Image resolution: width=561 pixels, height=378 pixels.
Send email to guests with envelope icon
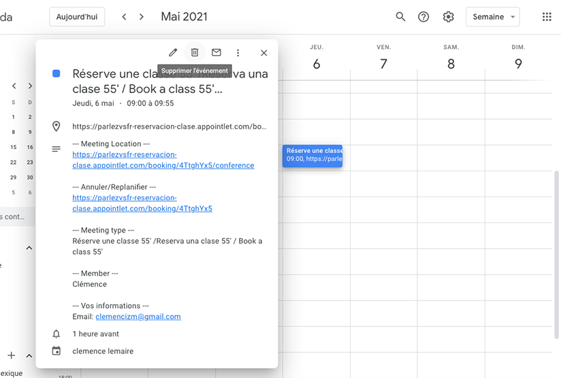coord(217,52)
